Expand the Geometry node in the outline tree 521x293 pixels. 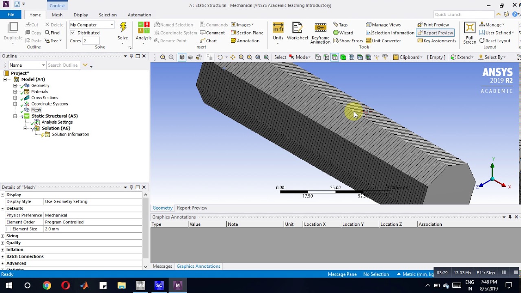(x=15, y=85)
